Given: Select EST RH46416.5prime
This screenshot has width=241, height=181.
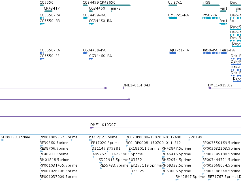Looking at the screenshot, I should click(176, 154).
